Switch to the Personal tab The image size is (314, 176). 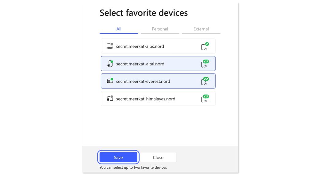160,29
